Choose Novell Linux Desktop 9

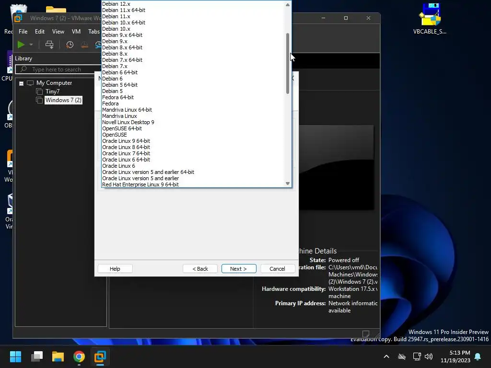(x=128, y=122)
